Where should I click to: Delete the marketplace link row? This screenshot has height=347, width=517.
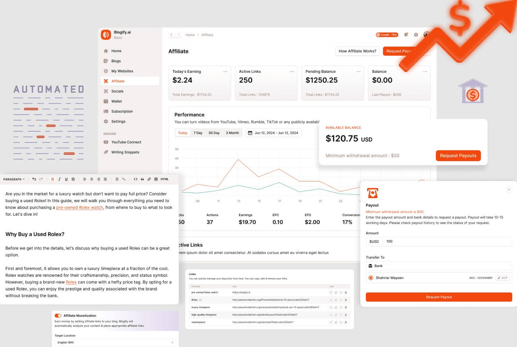click(346, 322)
